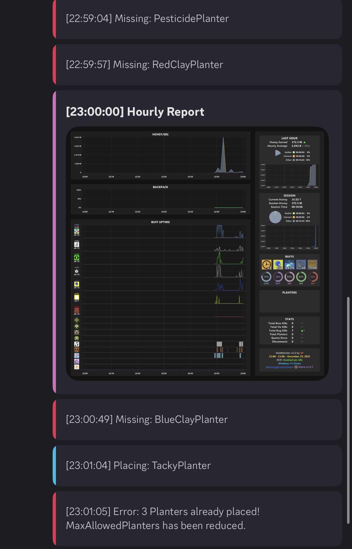The height and width of the screenshot is (549, 352).
Task: Click the REF 92% ring gauge
Action: 301,277
